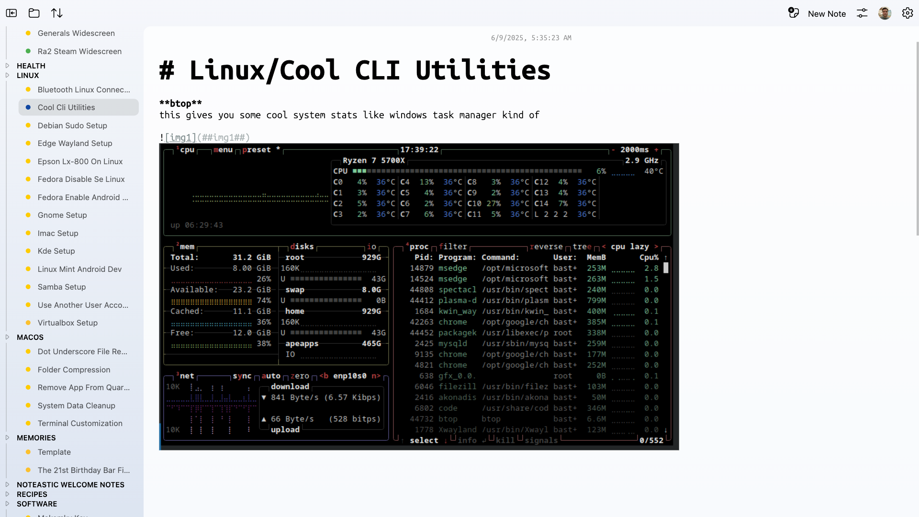The image size is (919, 517).
Task: Click the new note plus icon
Action: click(794, 13)
